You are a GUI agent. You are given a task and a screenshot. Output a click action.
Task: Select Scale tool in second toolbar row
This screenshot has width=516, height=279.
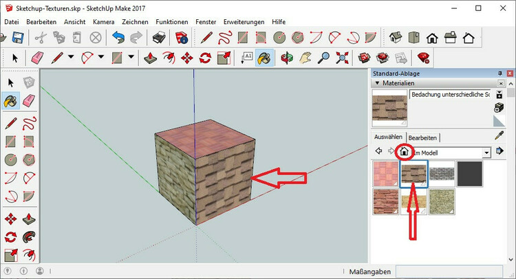point(224,58)
